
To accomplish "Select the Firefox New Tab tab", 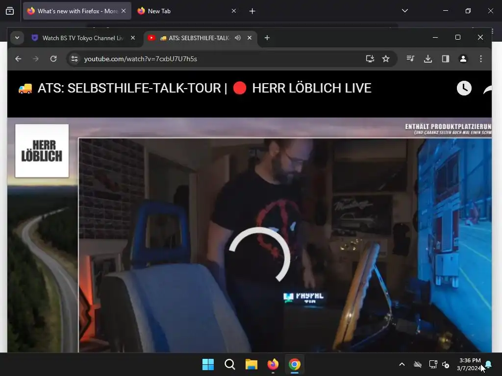I will point(187,11).
